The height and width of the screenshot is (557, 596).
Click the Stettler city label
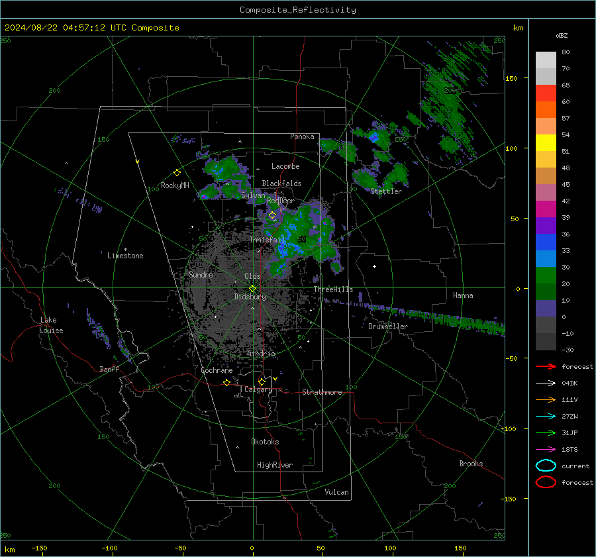tap(386, 191)
